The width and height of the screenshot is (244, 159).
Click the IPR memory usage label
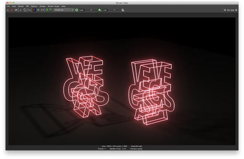click(x=231, y=10)
